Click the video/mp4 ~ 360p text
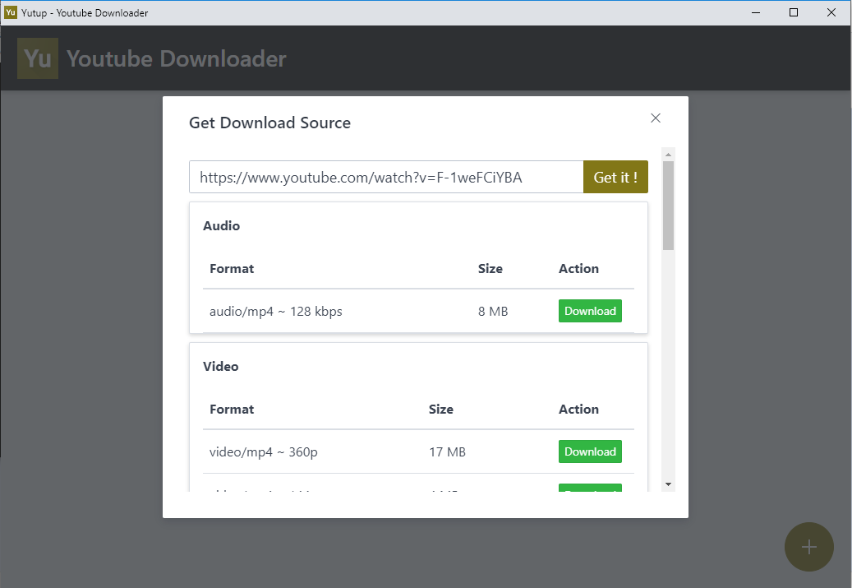This screenshot has height=588, width=852. (x=263, y=452)
